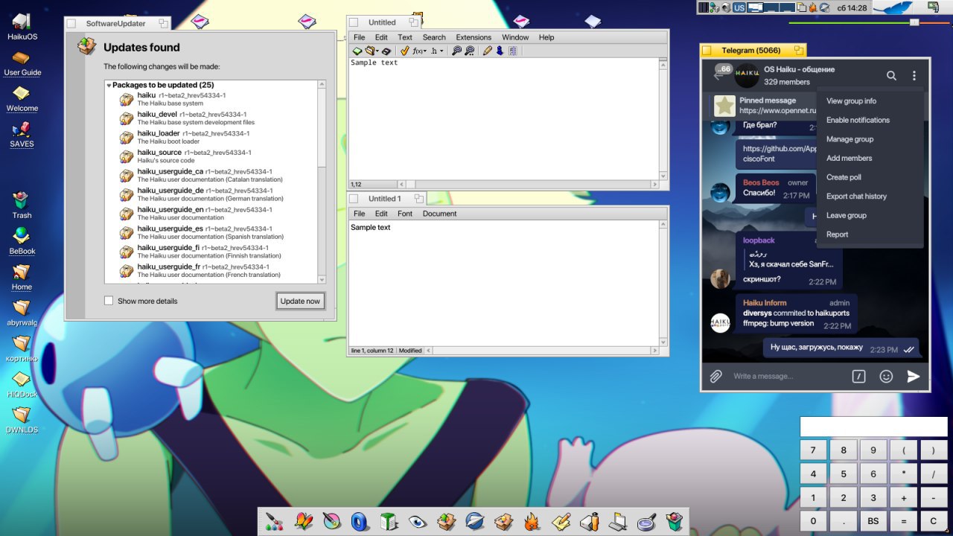Viewport: 953px width, 536px height.
Task: Click the send arrow icon in Telegram
Action: point(914,376)
